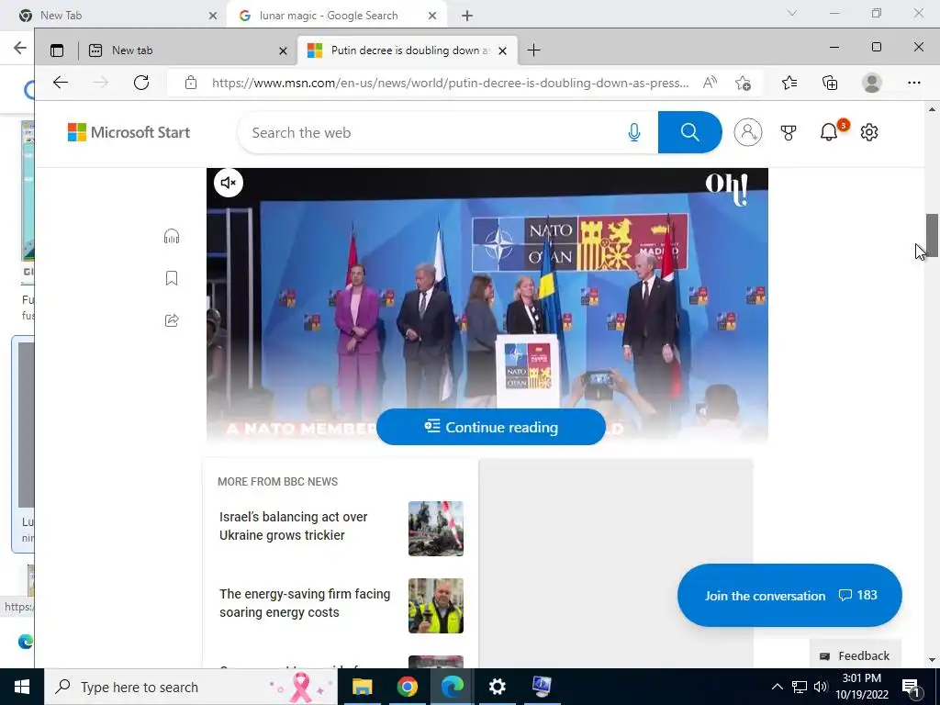Click the taskbar search box
Screen dimensions: 940x705
pos(191,687)
